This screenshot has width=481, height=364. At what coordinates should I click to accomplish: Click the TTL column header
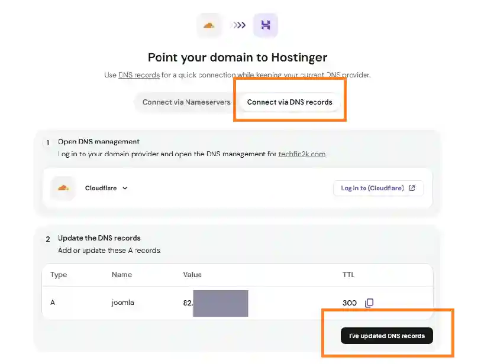(x=348, y=275)
